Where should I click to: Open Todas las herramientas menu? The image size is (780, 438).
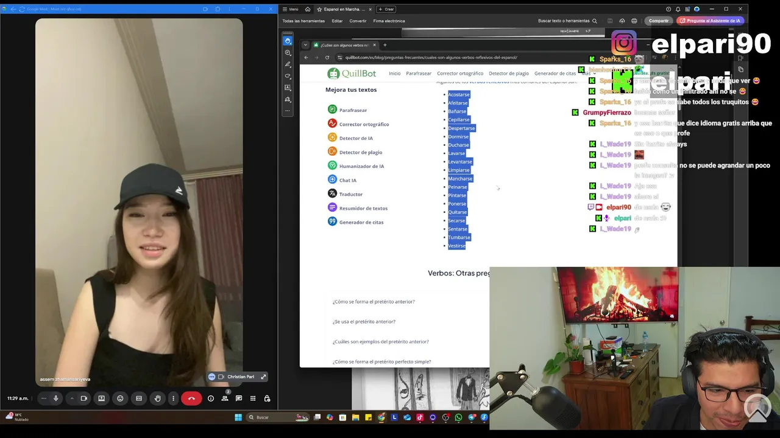point(303,21)
